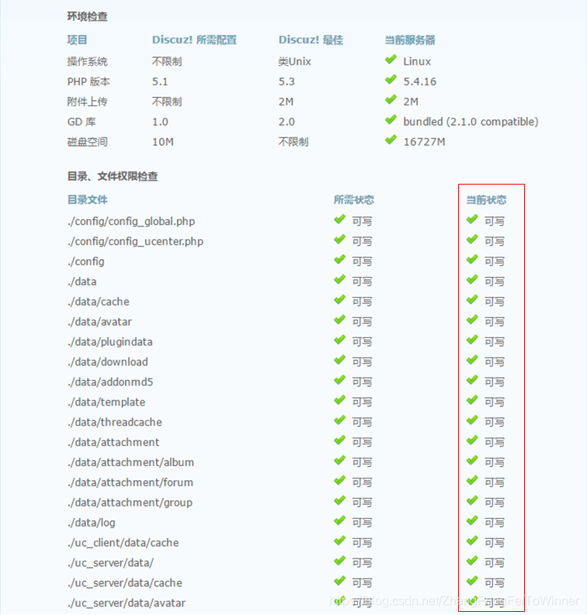This screenshot has width=587, height=615.
Task: Select the 目录、文件权限检查 heading
Action: click(113, 177)
